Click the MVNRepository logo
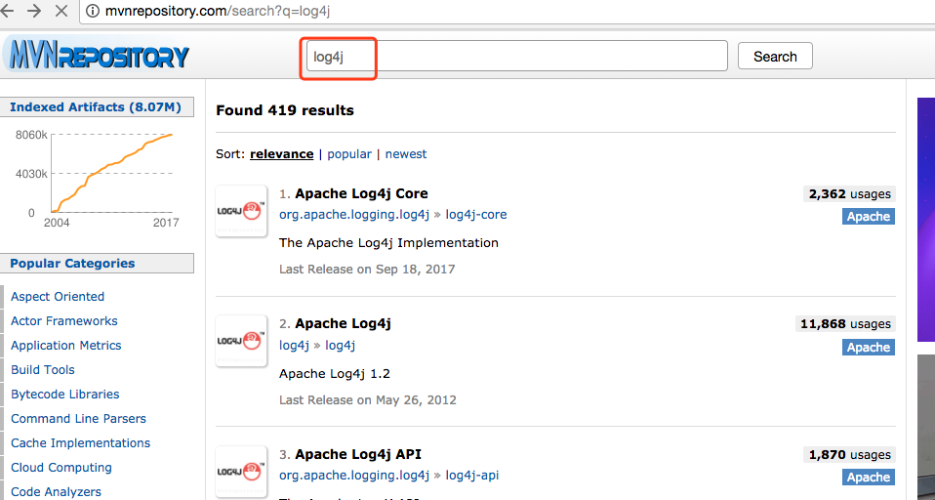Screen dimensions: 935x500 (96, 56)
